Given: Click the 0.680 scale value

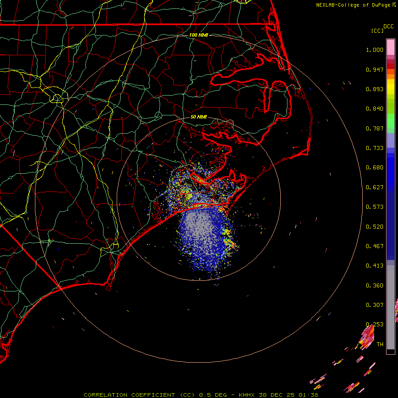Looking at the screenshot, I should click(375, 168).
